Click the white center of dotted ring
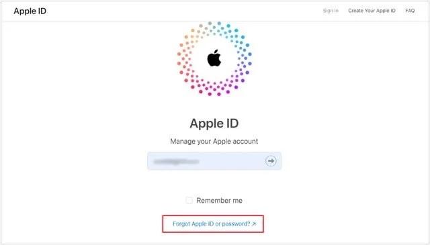 [214, 58]
